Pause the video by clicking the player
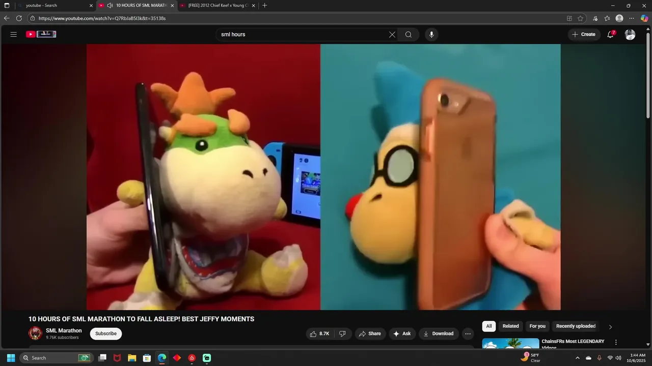The height and width of the screenshot is (366, 652). (x=323, y=177)
